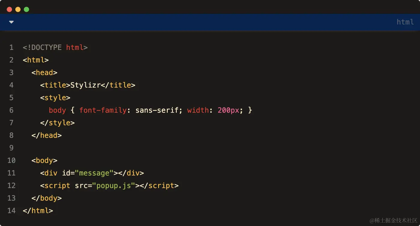Click the yellow minimize dot
This screenshot has width=420, height=226.
point(18,9)
